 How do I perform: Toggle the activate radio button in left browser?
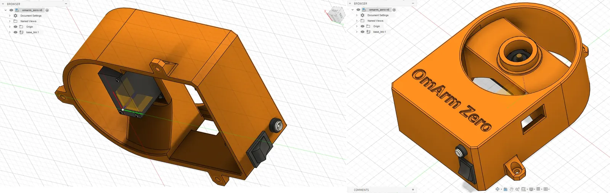[47, 10]
